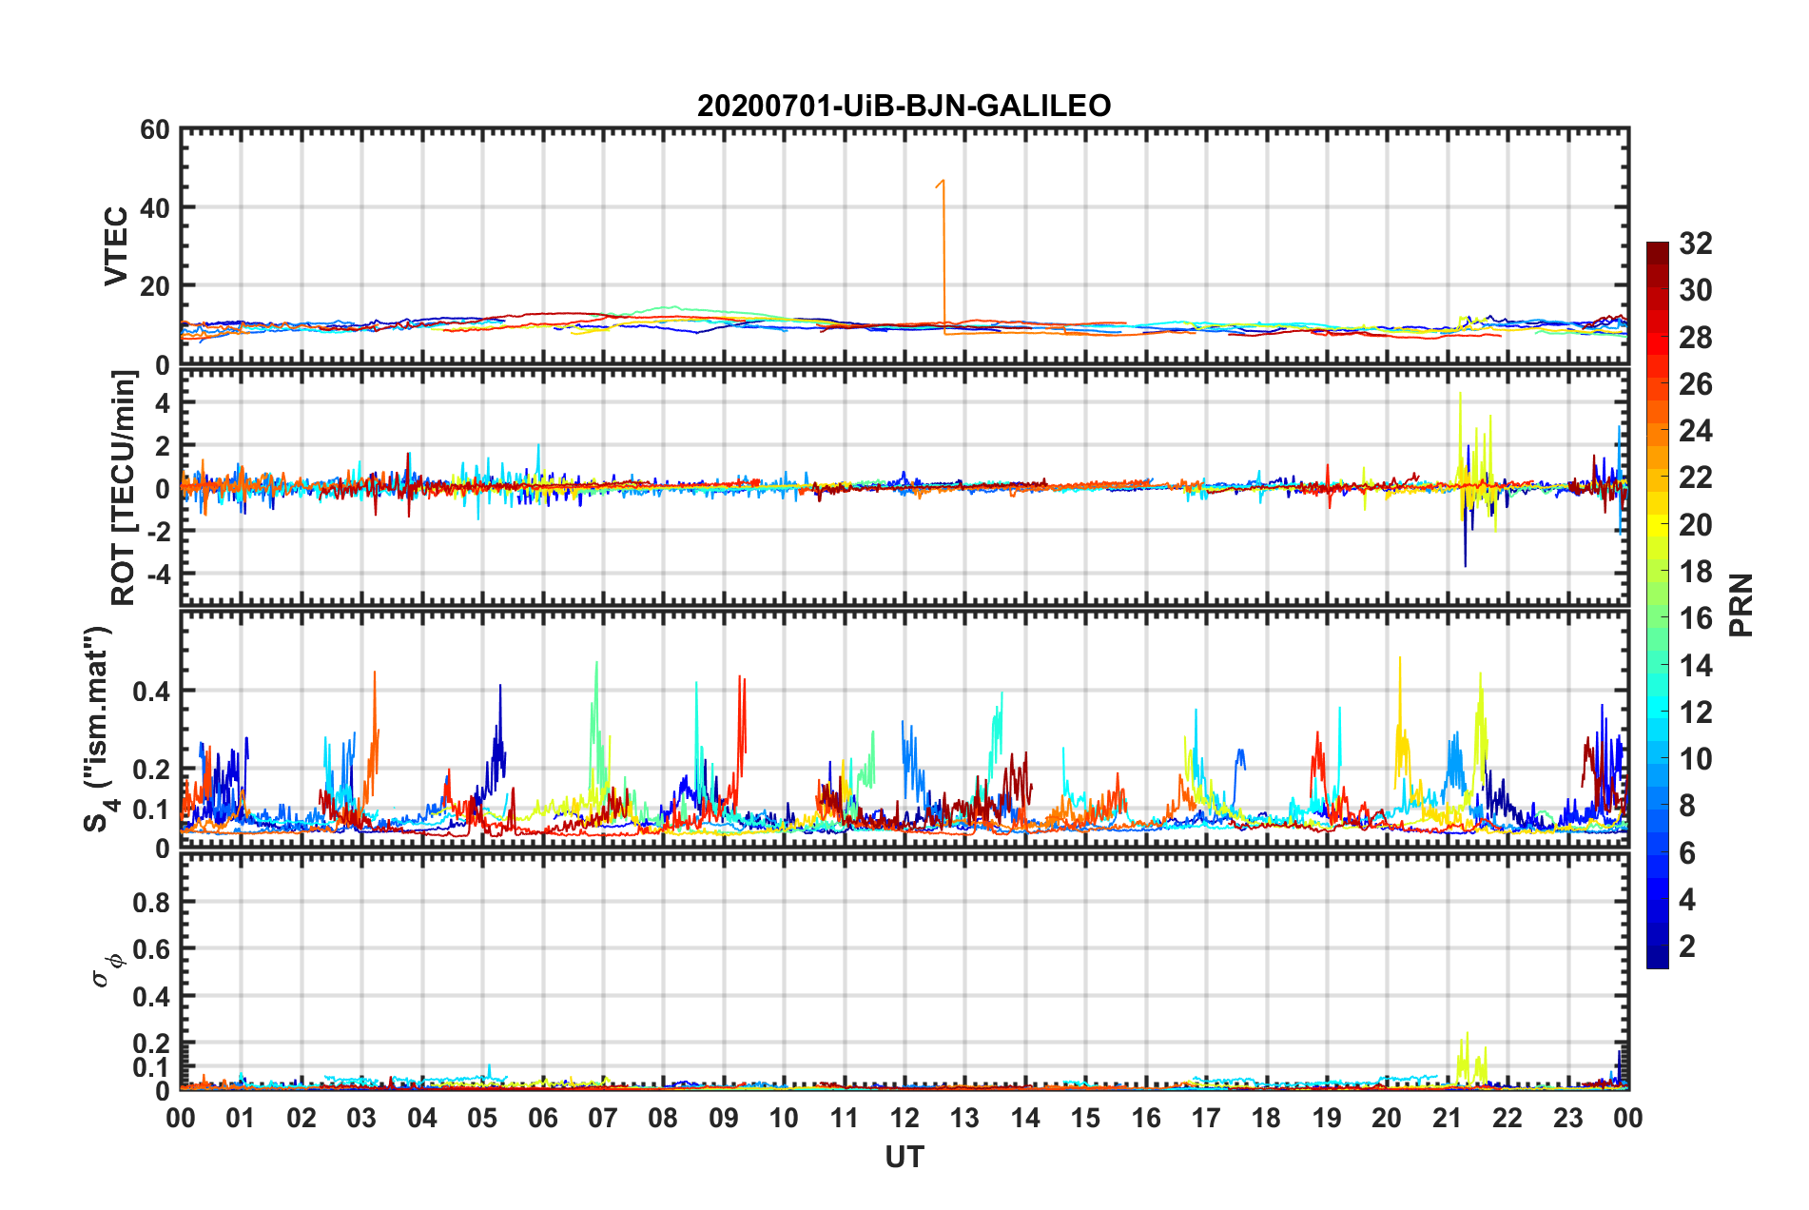Click VTEC axis tick 40

155,208
